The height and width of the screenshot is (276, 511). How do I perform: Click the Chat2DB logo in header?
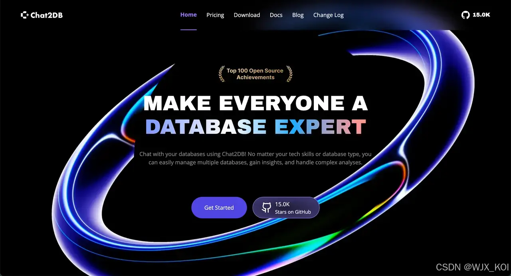click(x=42, y=15)
